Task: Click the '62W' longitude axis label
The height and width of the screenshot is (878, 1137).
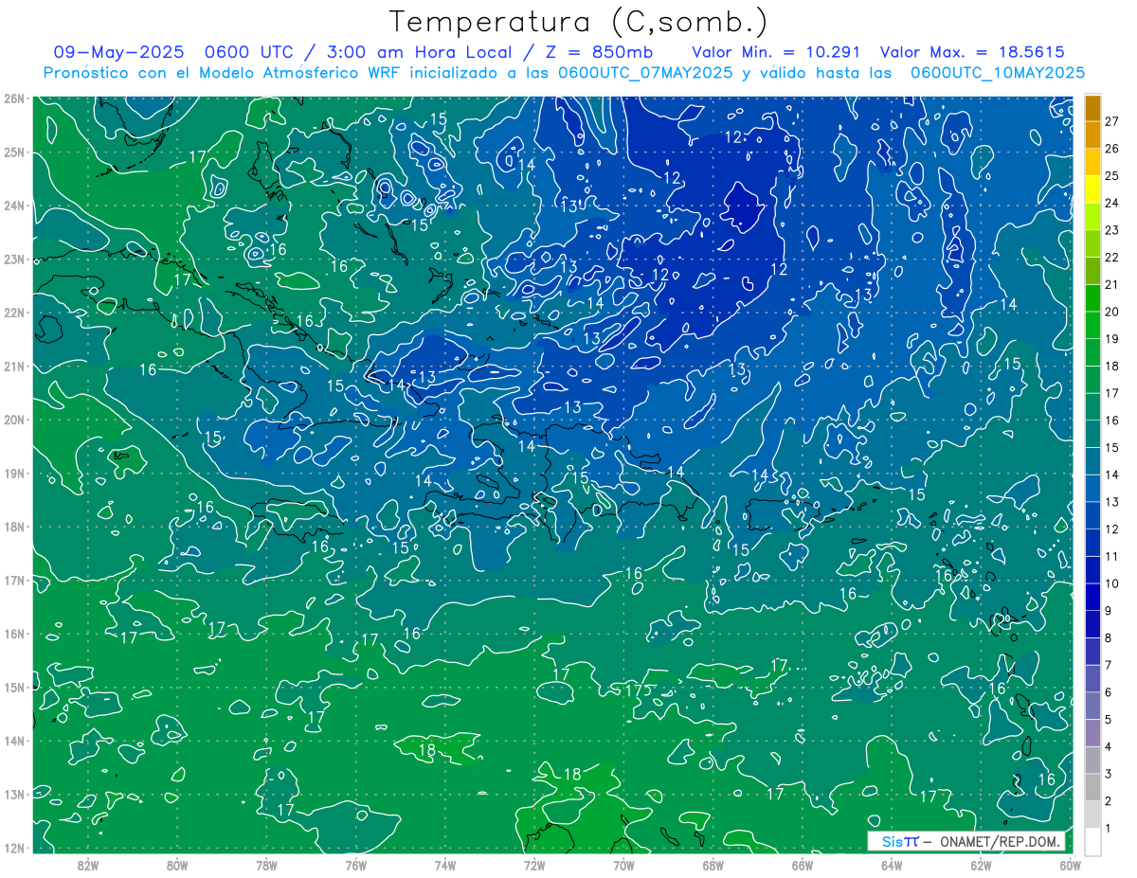Action: 981,864
